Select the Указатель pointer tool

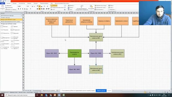click(x=54, y=5)
